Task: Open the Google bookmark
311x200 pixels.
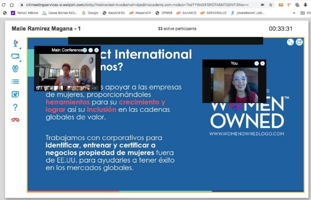Action: pyautogui.click(x=90, y=13)
